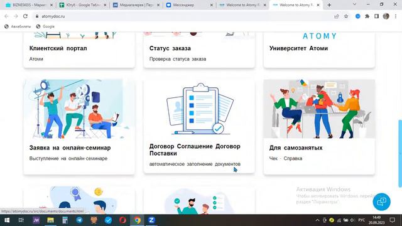The width and height of the screenshot is (402, 226).
Task: Reload the atomydoc.ru page
Action: coord(25,16)
